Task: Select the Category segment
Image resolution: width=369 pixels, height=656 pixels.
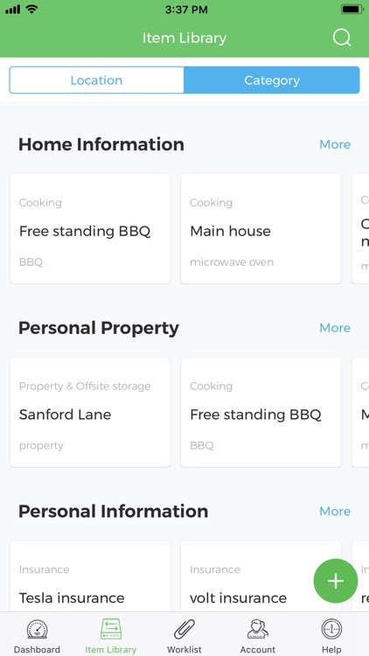Action: [272, 80]
